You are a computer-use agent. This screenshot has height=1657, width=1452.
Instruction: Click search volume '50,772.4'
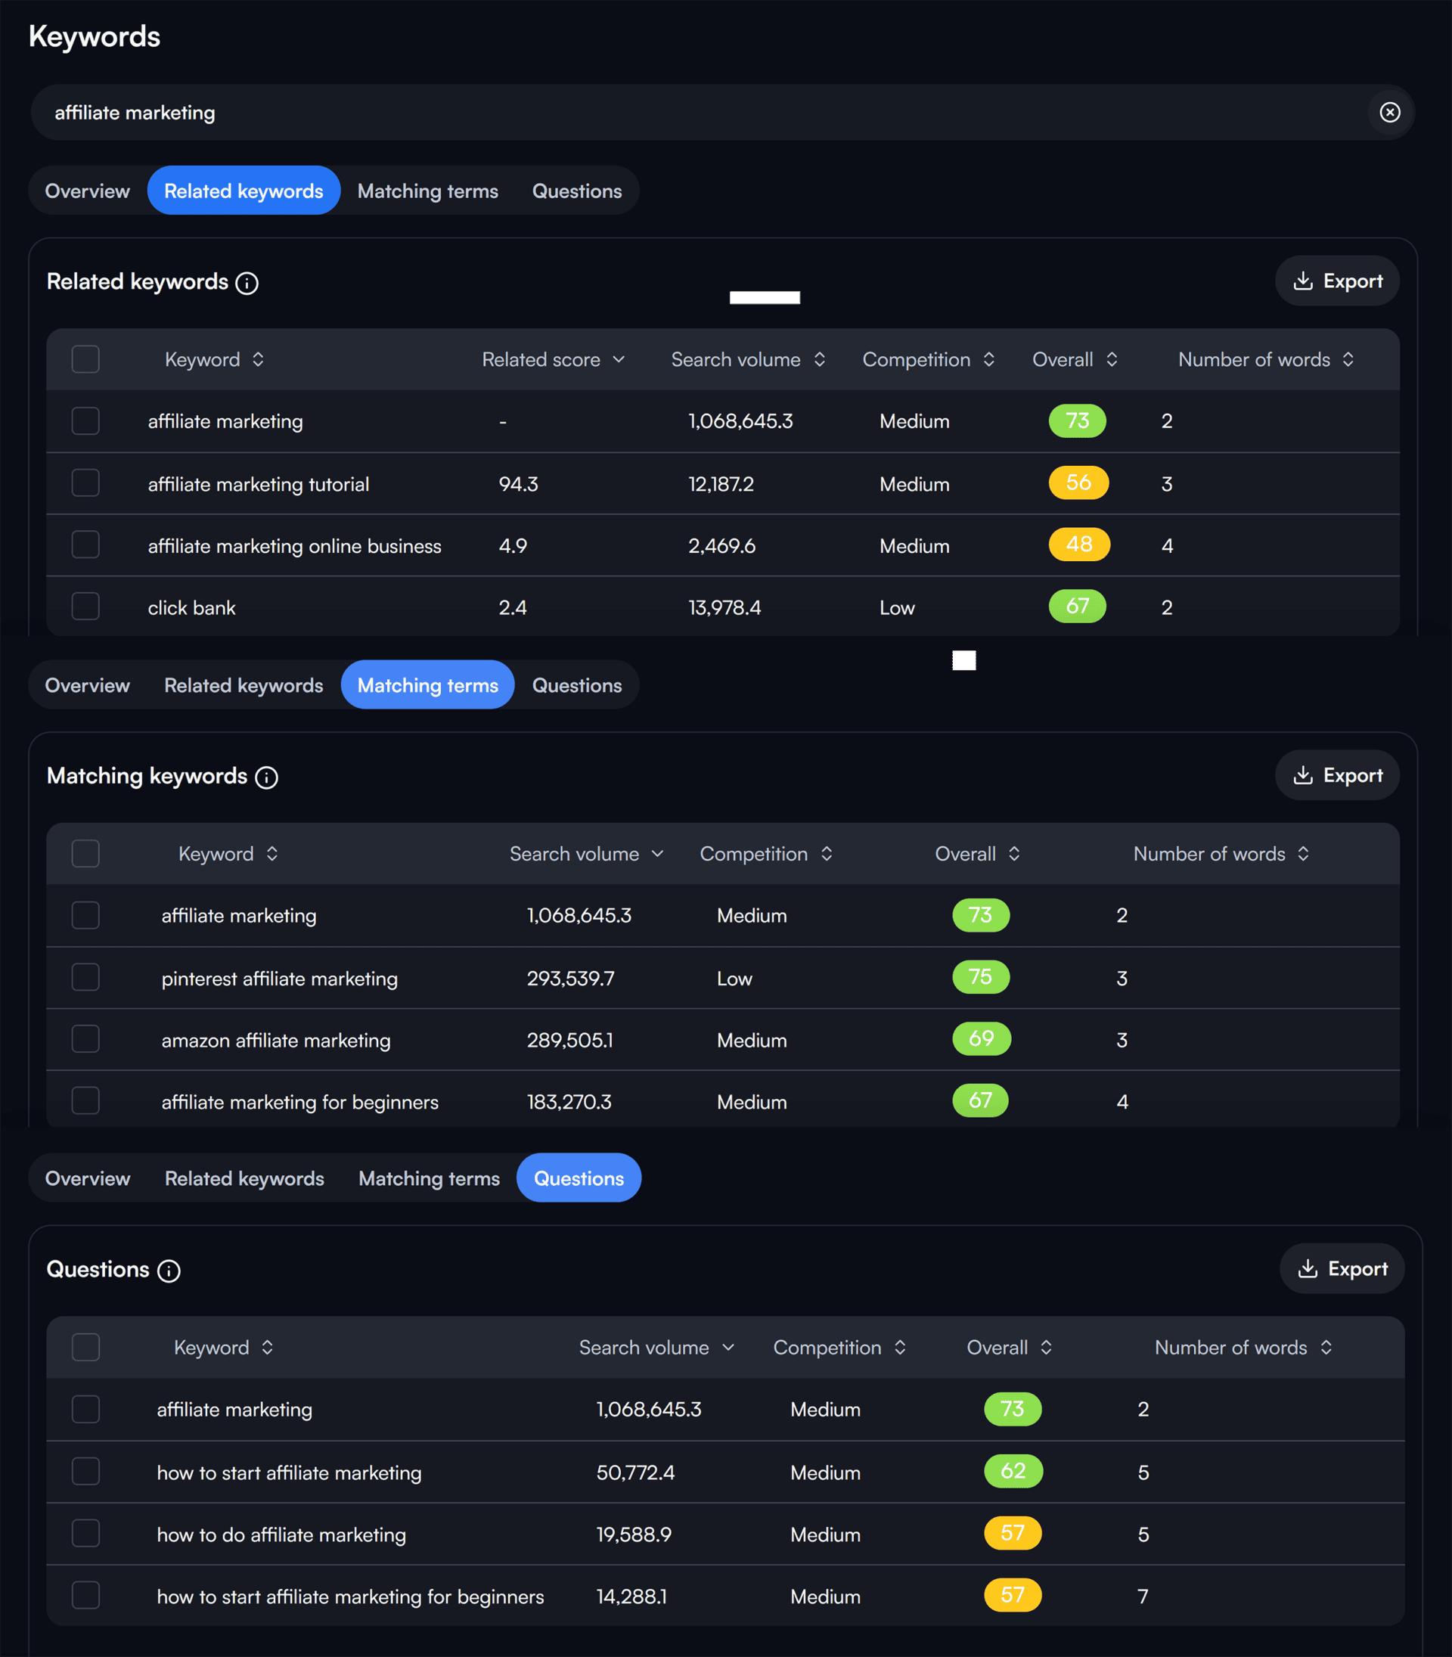click(635, 1472)
